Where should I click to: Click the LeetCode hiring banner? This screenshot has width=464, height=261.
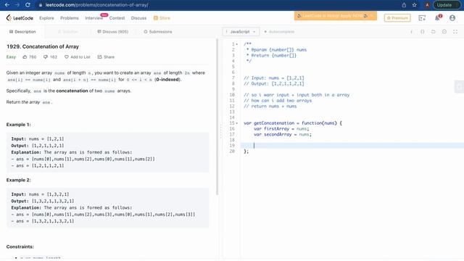click(335, 16)
